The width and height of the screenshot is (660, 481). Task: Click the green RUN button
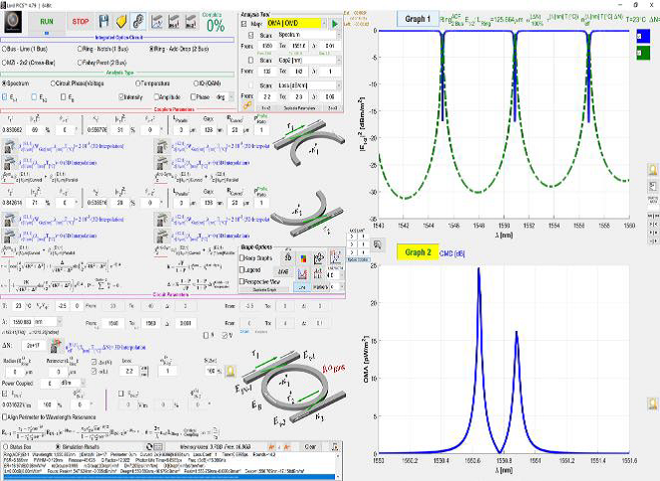pyautogui.click(x=46, y=20)
